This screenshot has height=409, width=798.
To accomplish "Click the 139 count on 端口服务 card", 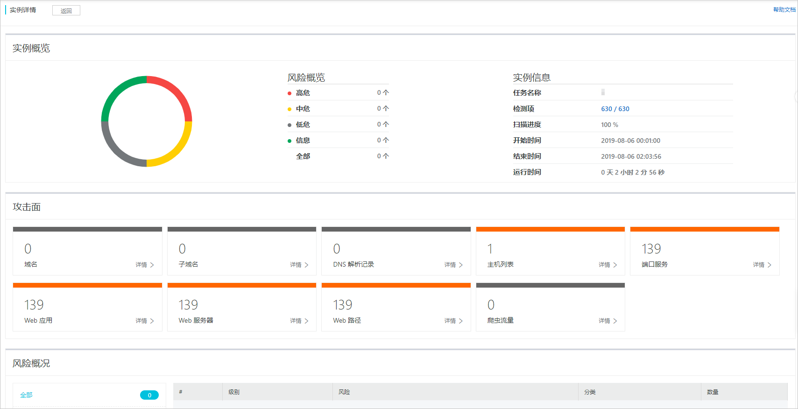I will pyautogui.click(x=651, y=249).
